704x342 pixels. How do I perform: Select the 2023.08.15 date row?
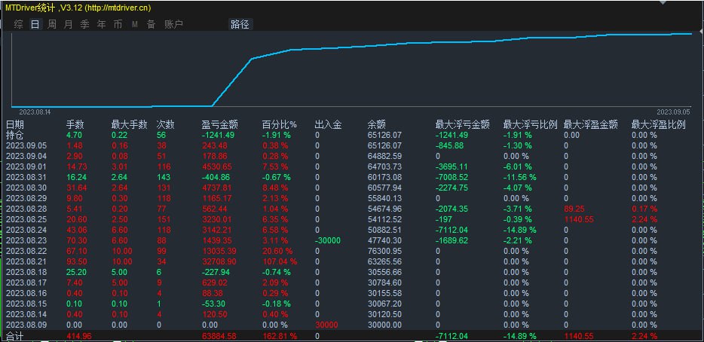pyautogui.click(x=26, y=304)
